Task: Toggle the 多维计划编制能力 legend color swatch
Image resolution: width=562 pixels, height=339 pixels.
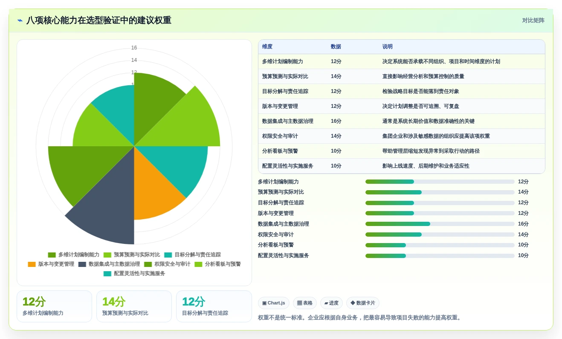Action: (x=52, y=255)
